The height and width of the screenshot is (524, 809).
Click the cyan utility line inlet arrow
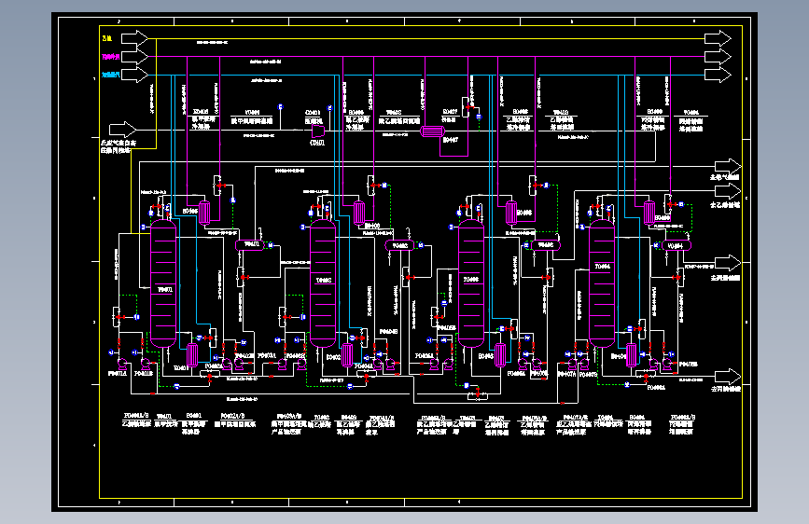(x=134, y=75)
